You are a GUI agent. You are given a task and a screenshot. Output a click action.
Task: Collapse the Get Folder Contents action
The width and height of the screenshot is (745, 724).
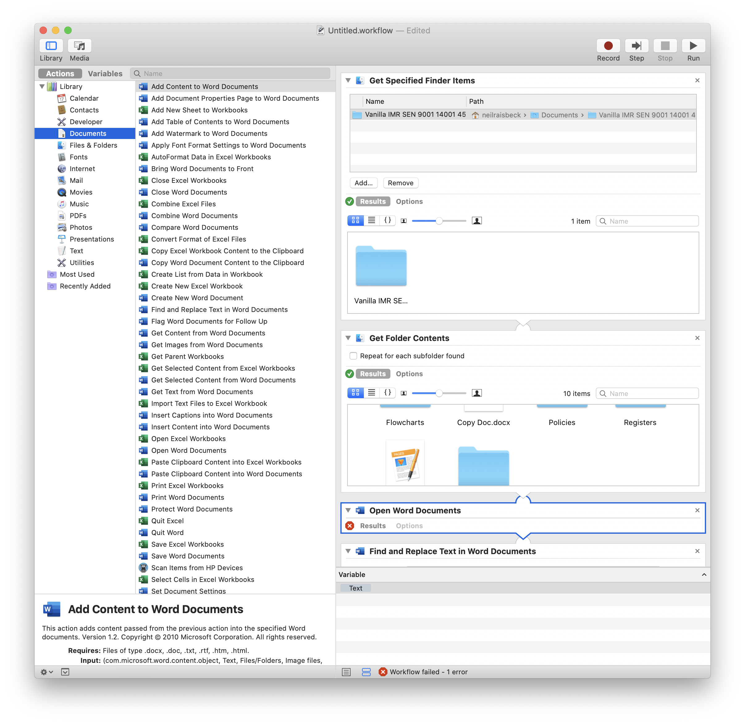348,338
